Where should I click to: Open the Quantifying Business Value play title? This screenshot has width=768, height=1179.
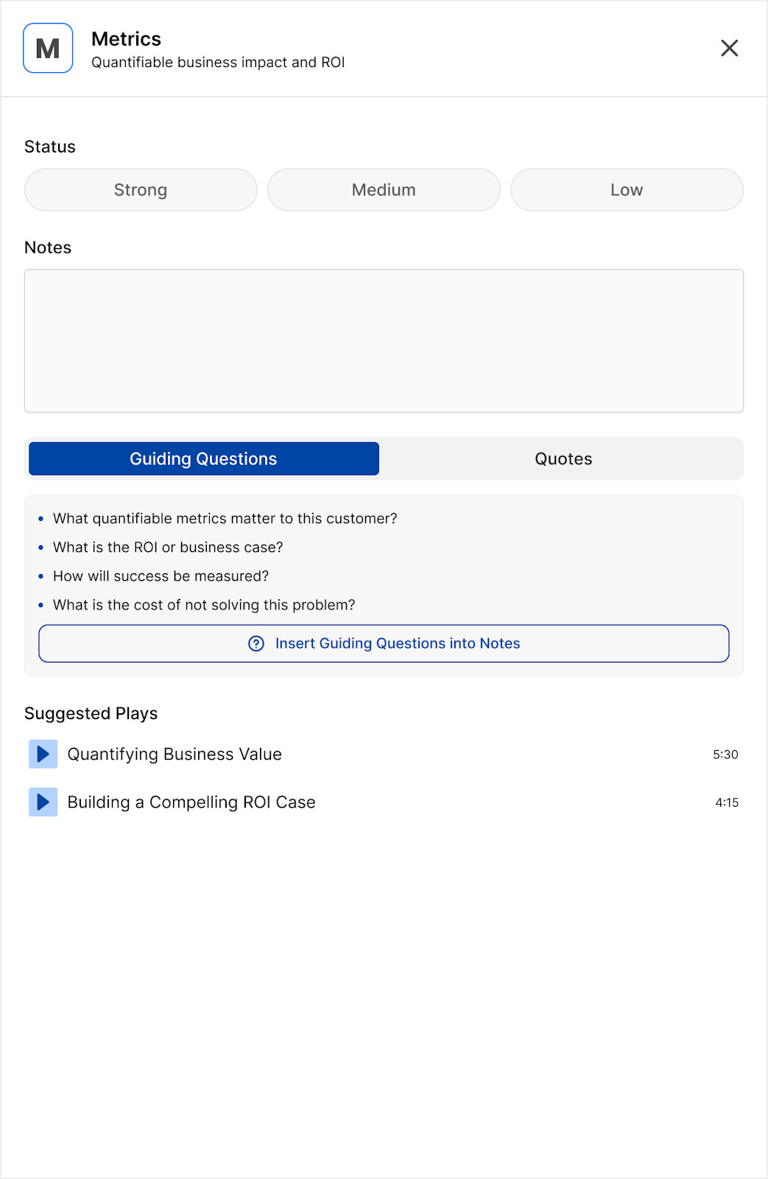pos(175,755)
